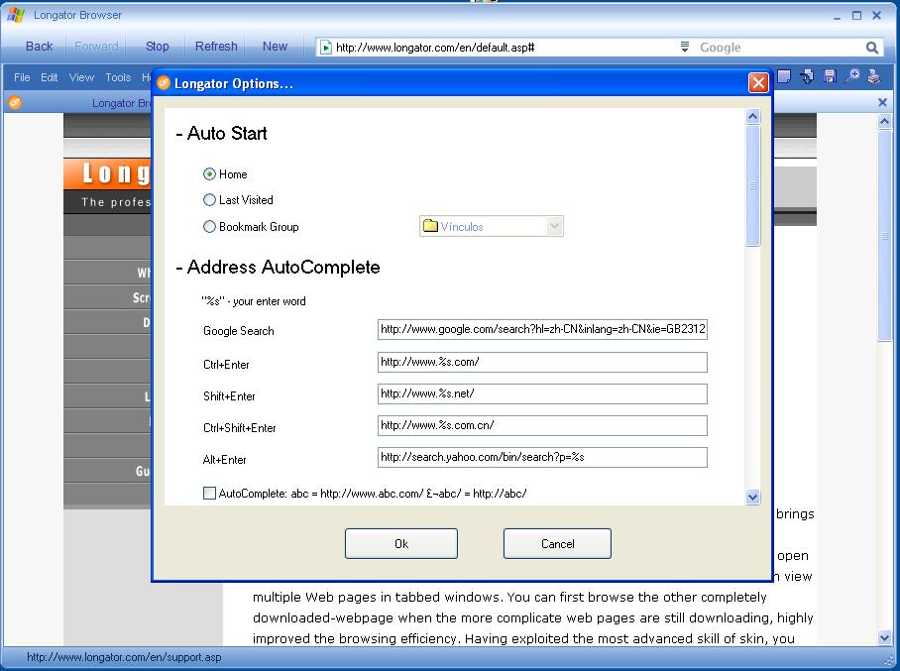Image resolution: width=900 pixels, height=671 pixels.
Task: Click the page-with-arrow icon in the right toolbar
Action: (807, 76)
